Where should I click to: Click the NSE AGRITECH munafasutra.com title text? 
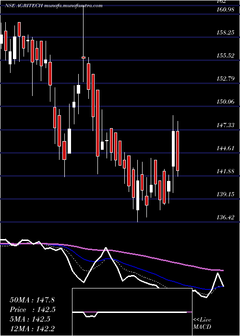54,6
